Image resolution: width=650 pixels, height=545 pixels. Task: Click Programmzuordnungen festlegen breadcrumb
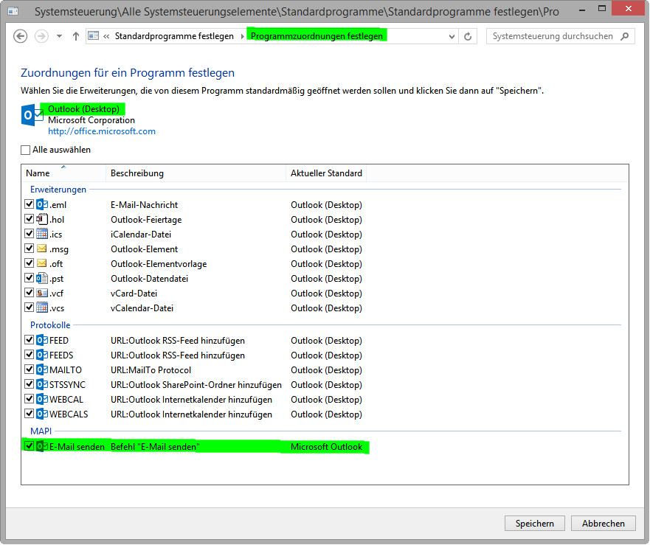pos(317,36)
